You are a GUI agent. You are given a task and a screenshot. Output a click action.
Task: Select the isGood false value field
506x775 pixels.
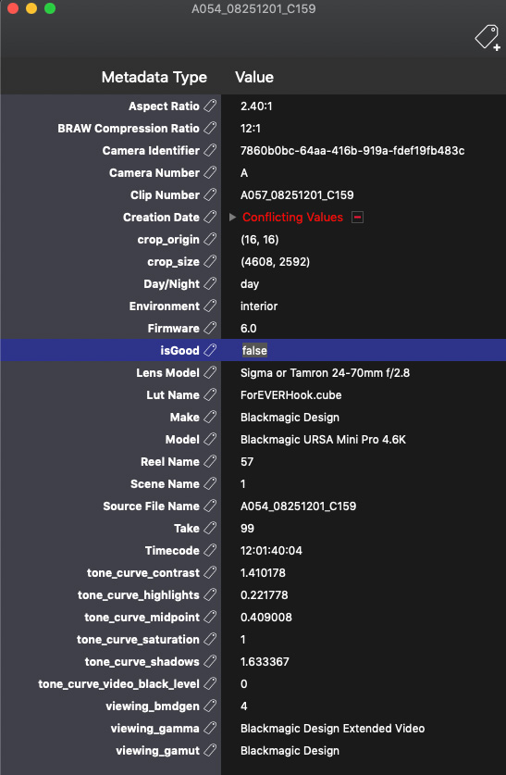[x=254, y=350]
